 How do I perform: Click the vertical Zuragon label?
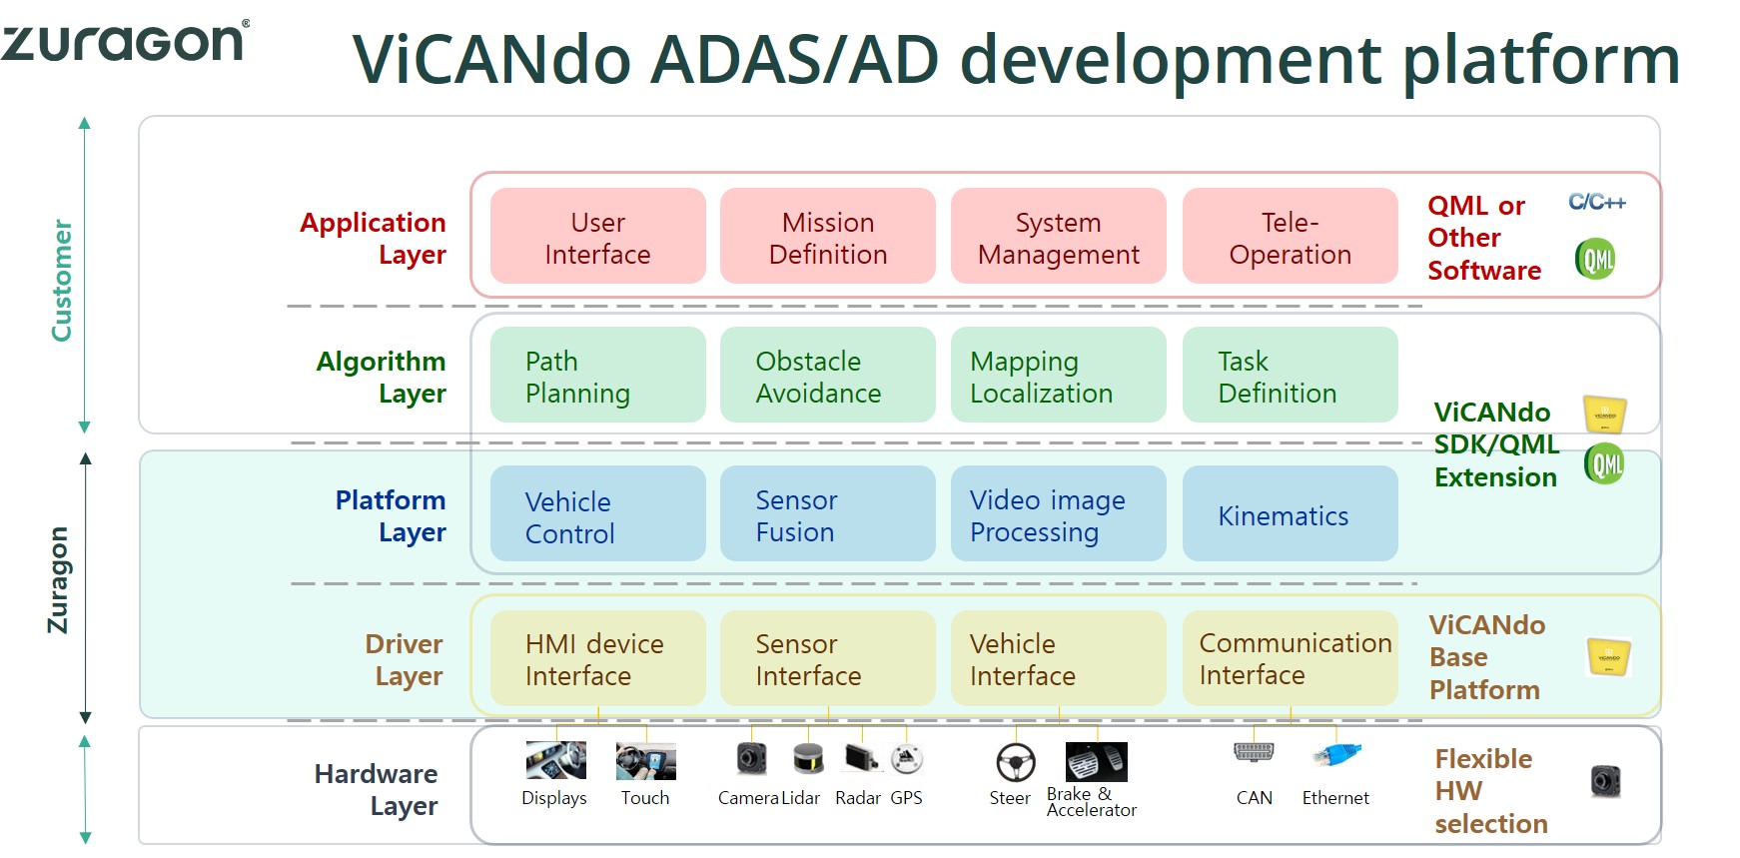coord(58,579)
